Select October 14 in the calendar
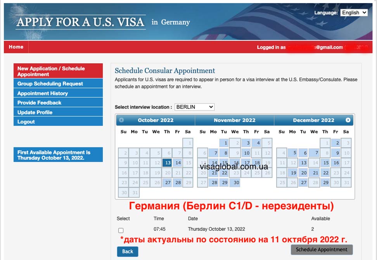 pyautogui.click(x=178, y=163)
